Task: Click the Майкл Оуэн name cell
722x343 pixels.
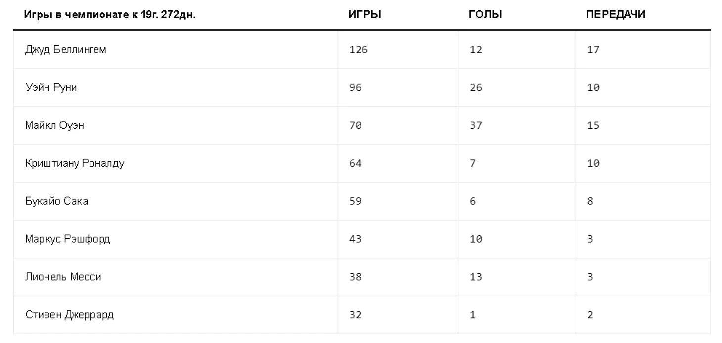Action: (54, 125)
